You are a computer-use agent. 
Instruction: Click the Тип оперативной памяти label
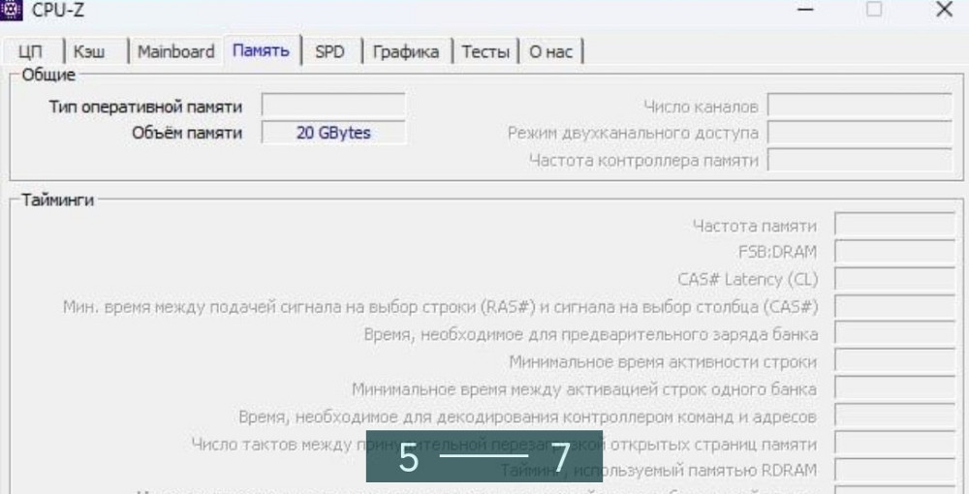[x=146, y=107]
